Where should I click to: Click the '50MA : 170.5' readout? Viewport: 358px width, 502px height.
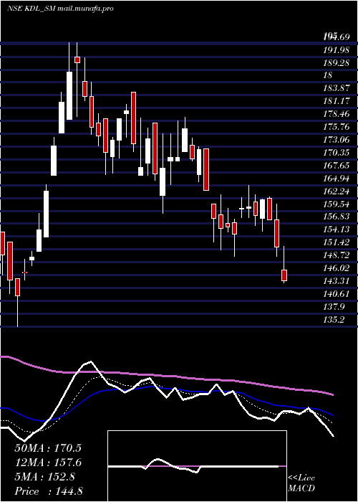click(x=48, y=448)
